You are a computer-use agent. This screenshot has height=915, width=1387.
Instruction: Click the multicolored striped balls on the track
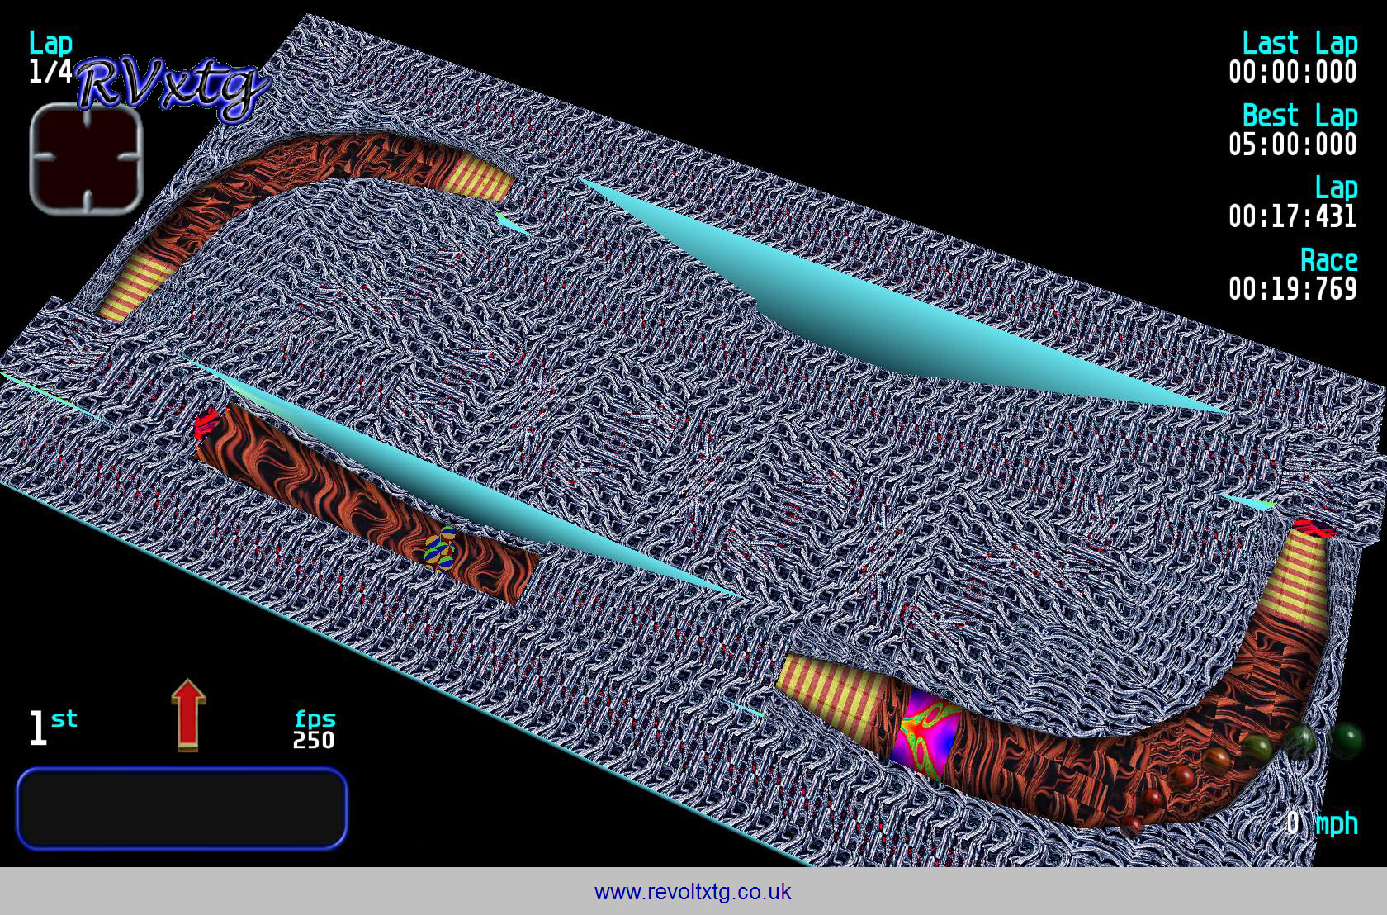pyautogui.click(x=440, y=549)
